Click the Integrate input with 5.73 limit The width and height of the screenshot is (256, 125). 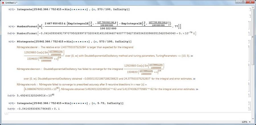point(70,103)
